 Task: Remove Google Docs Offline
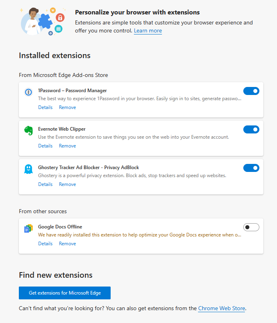point(67,243)
